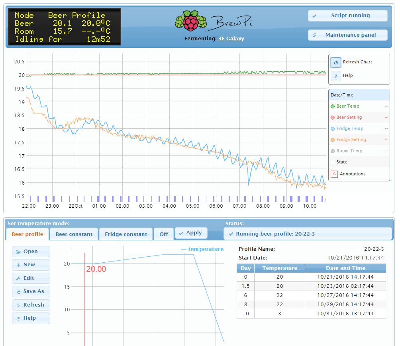Click the Day column header
The width and height of the screenshot is (400, 346).
pyautogui.click(x=246, y=268)
